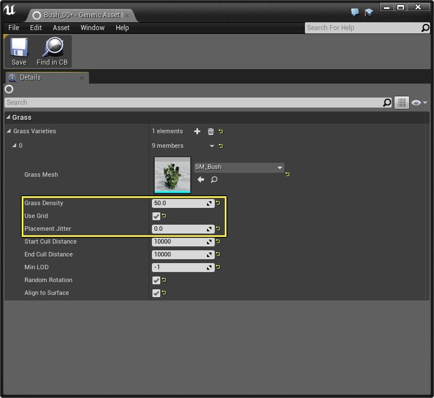The image size is (434, 398).
Task: Browse to SM_Bush with magnifier icon
Action: click(214, 179)
